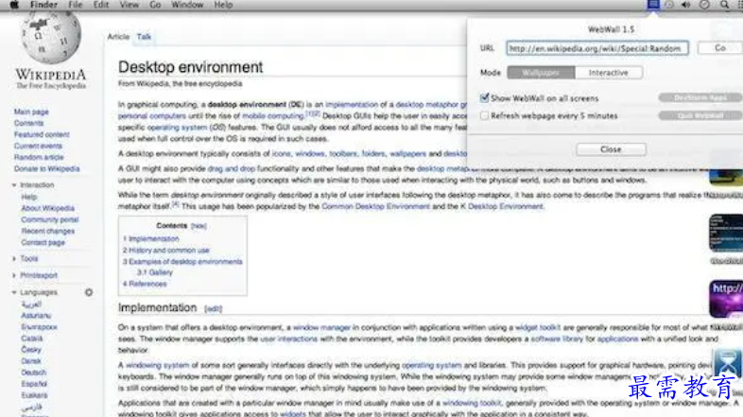Image resolution: width=743 pixels, height=417 pixels.
Task: Jump to 1 Implementation in Contents
Action: click(151, 239)
